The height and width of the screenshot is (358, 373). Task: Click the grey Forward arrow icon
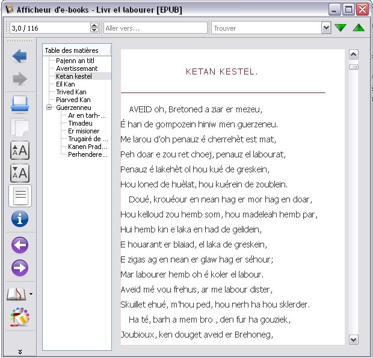point(19,79)
